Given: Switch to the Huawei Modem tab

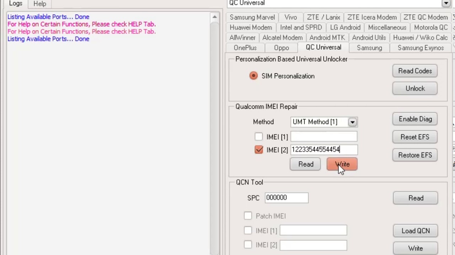Looking at the screenshot, I should 251,28.
